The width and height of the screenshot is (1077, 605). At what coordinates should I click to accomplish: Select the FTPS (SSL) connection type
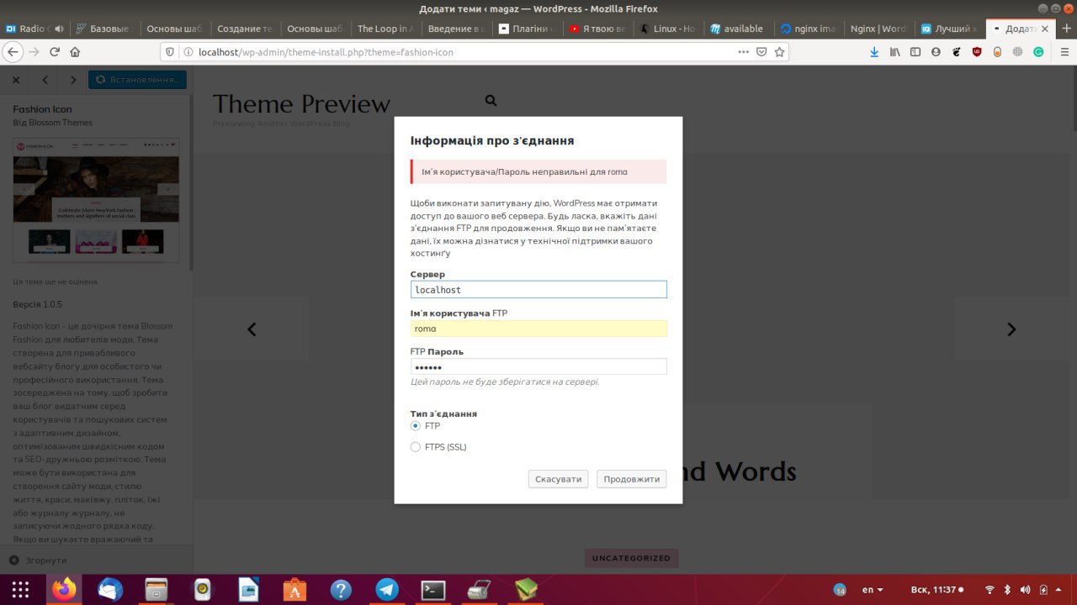415,447
